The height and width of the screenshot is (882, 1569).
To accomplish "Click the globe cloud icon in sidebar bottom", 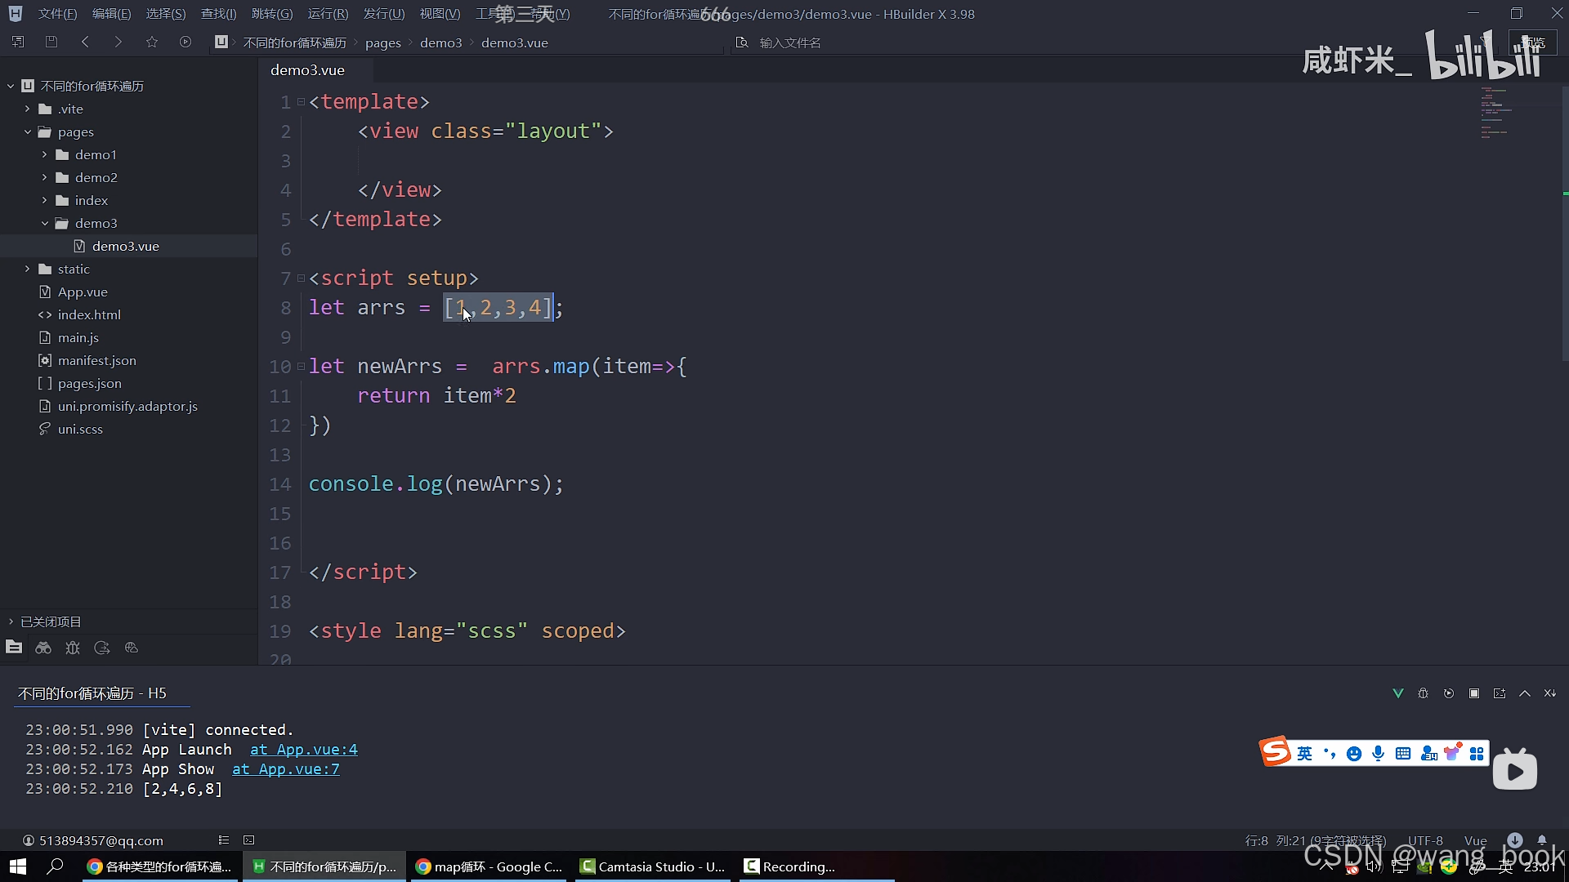I will pos(132,648).
